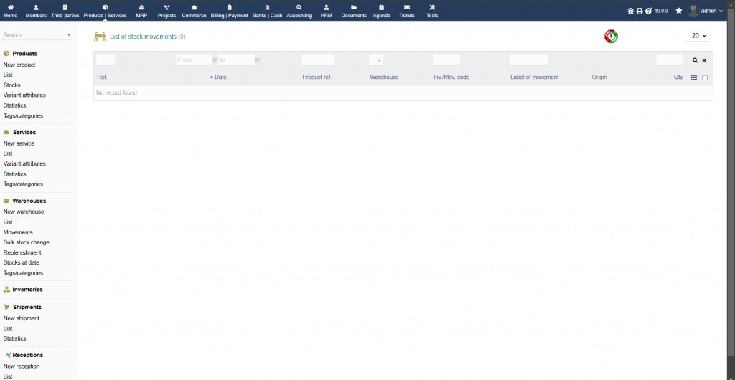Click the New reception link

point(22,366)
